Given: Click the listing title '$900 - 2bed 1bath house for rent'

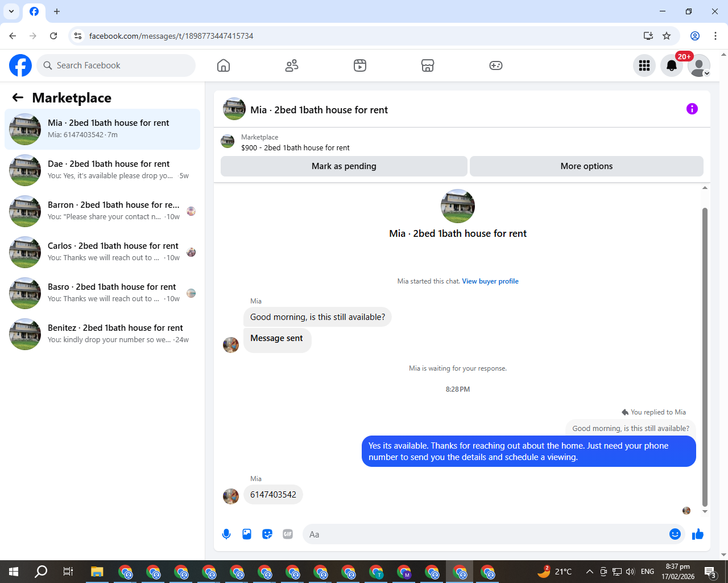Looking at the screenshot, I should 295,147.
